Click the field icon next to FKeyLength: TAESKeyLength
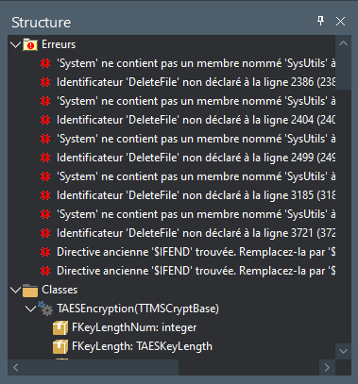The width and height of the screenshot is (358, 384). point(60,346)
